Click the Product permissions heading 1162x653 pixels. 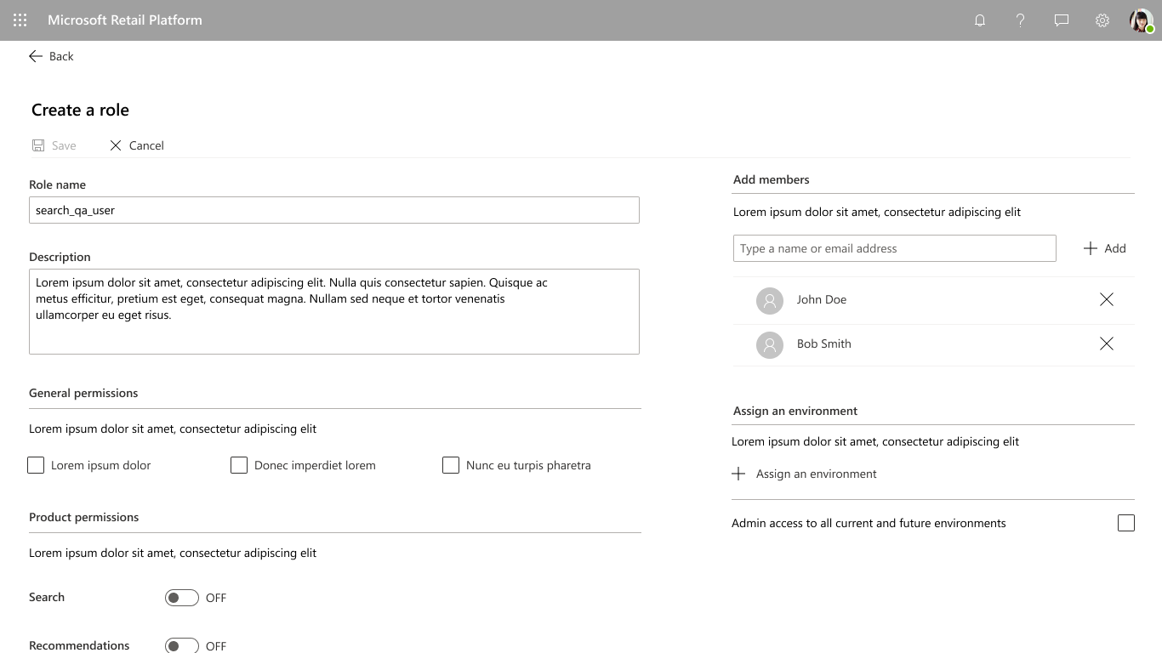pyautogui.click(x=83, y=517)
